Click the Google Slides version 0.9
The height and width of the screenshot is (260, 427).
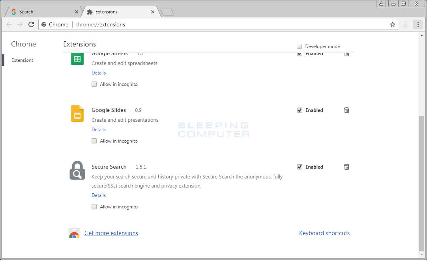click(138, 110)
